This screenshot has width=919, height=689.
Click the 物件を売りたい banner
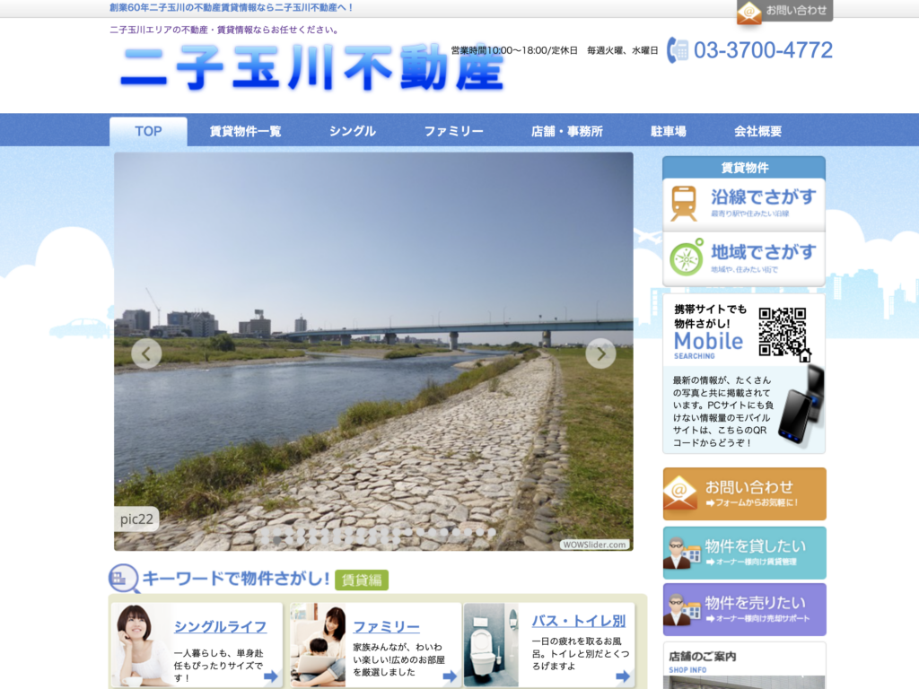(744, 609)
